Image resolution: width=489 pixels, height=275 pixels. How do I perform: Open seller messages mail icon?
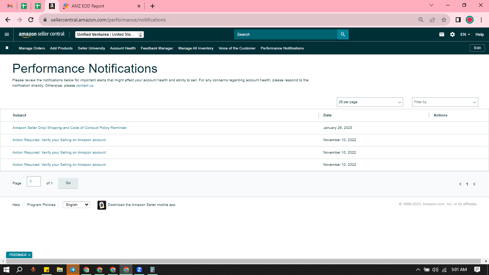pos(442,34)
